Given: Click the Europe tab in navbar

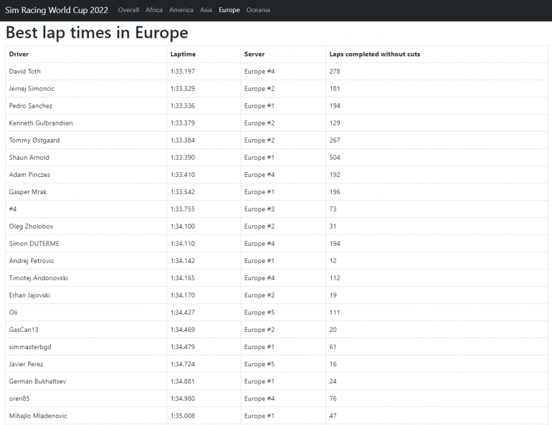Looking at the screenshot, I should 229,10.
